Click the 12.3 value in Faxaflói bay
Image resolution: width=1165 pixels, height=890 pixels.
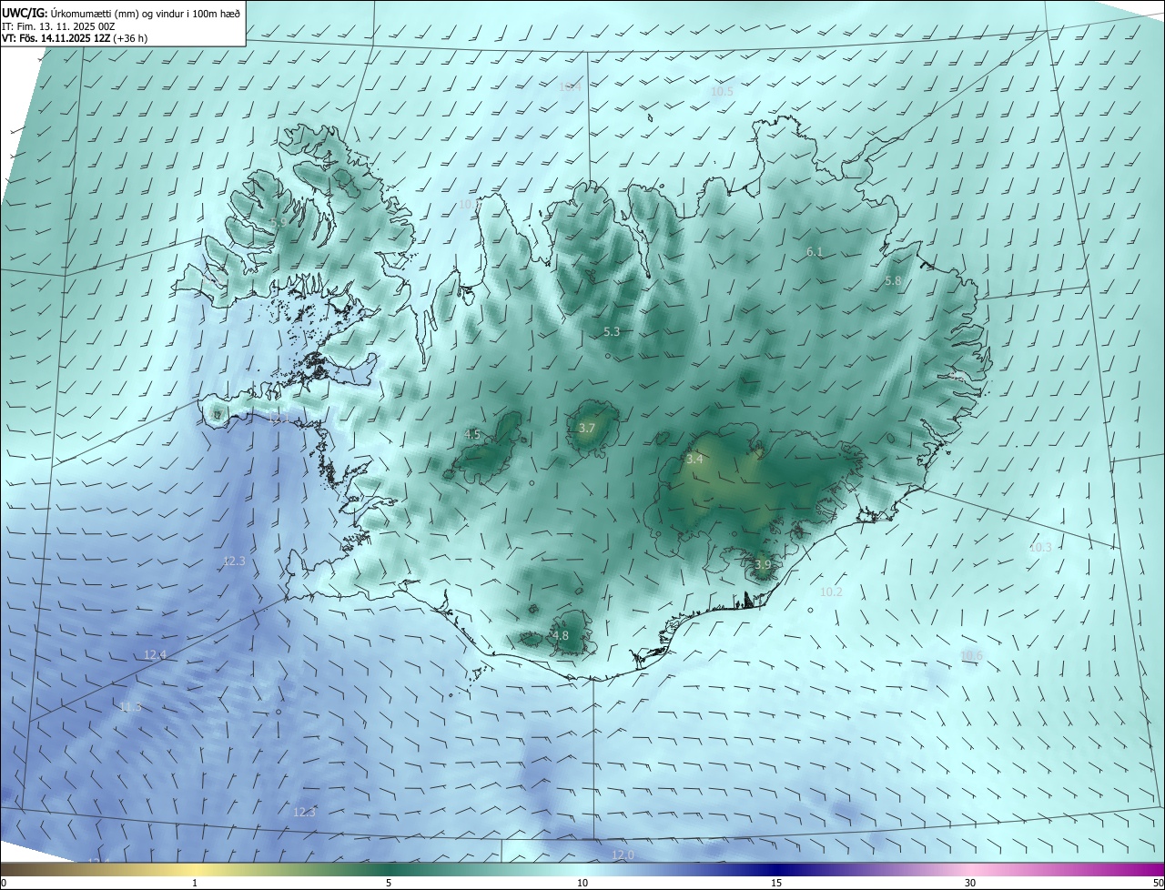click(234, 561)
